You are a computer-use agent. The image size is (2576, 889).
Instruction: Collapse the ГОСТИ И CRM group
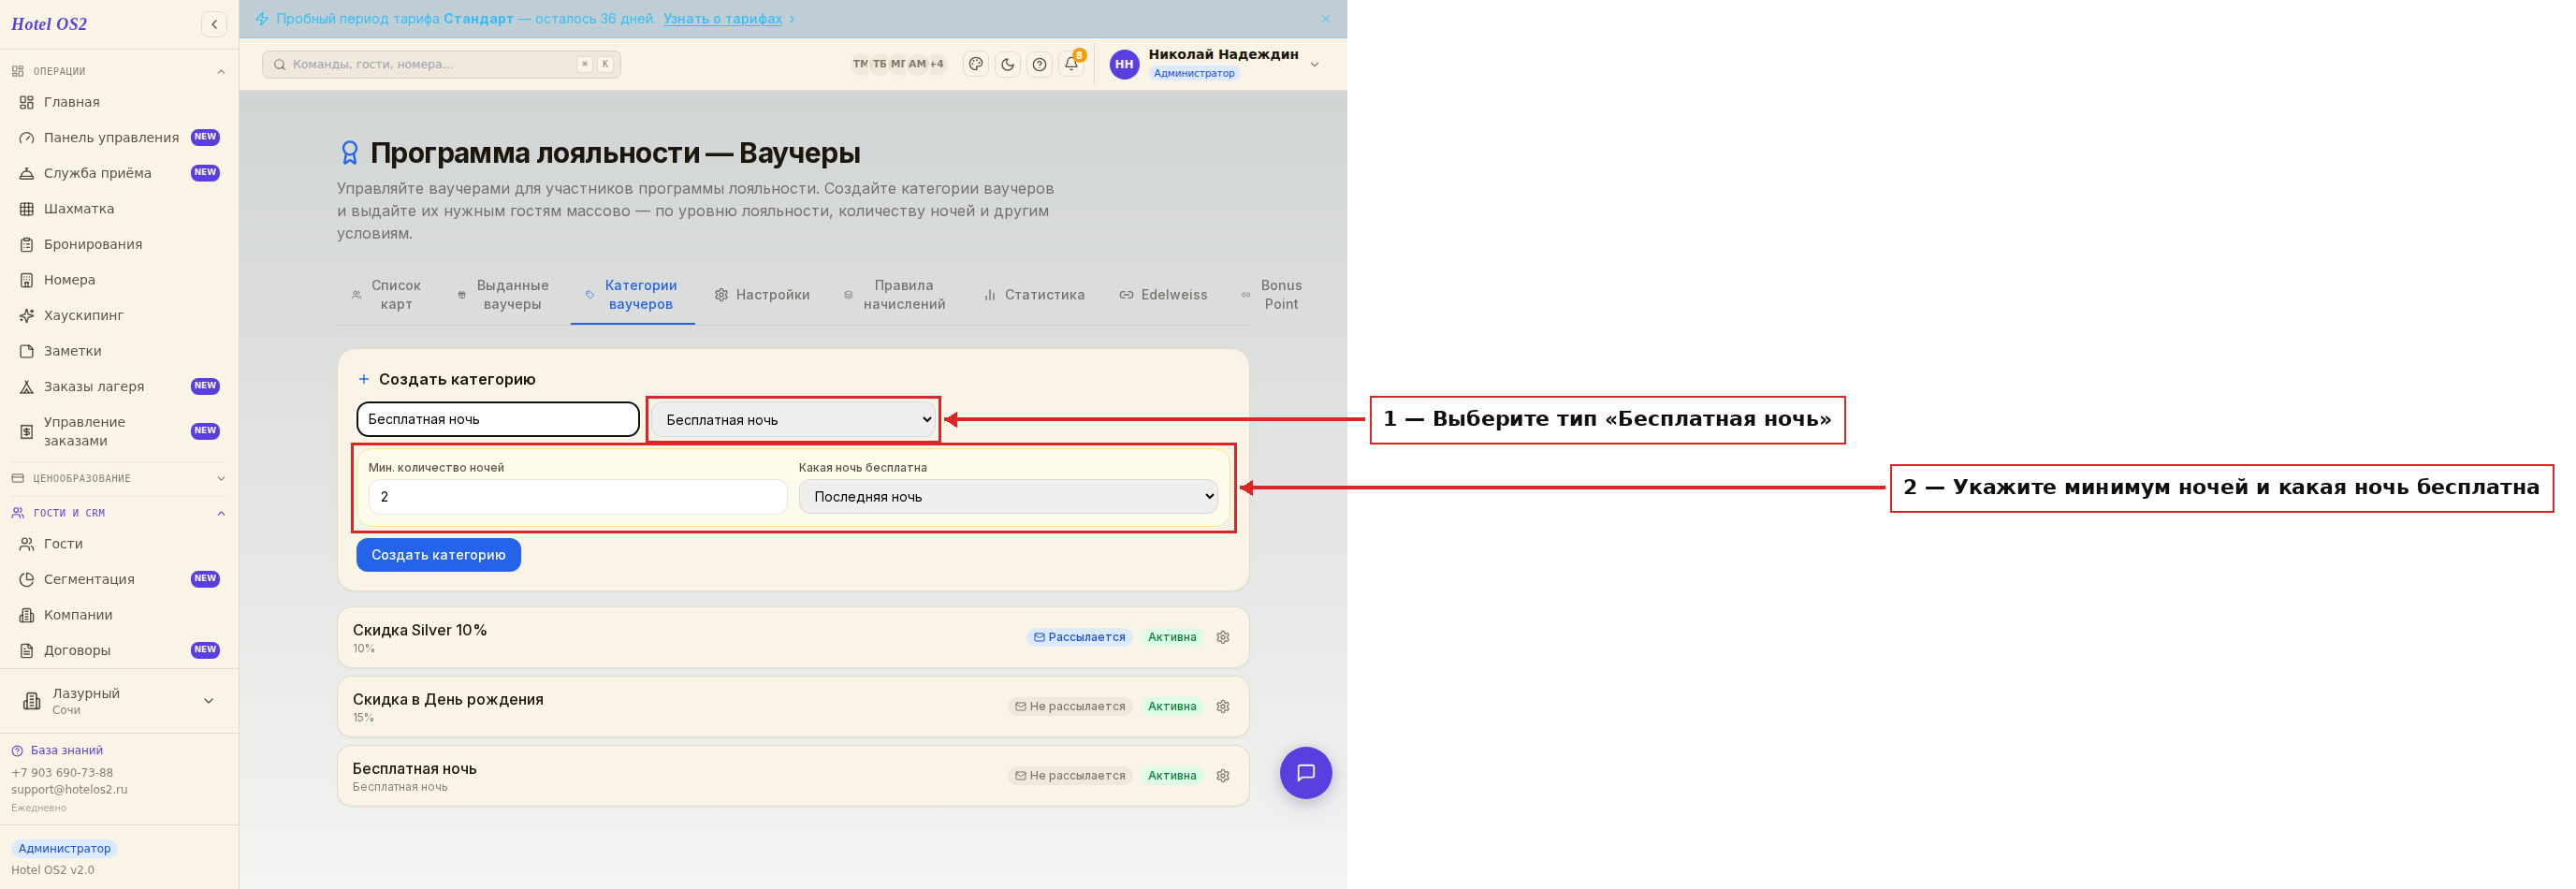click(x=119, y=513)
